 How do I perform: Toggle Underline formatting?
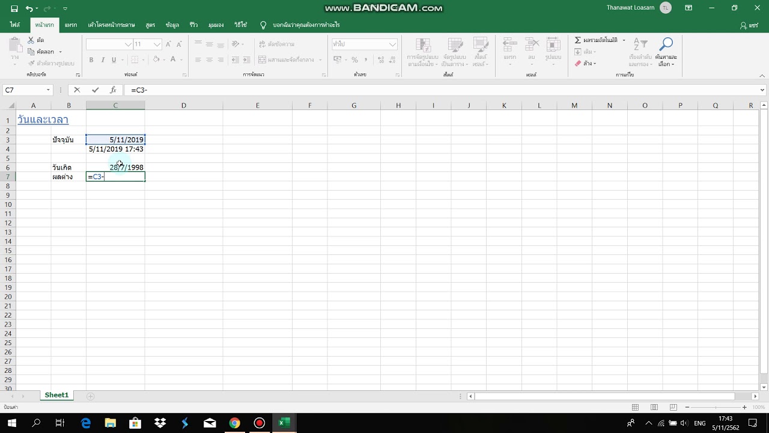114,60
